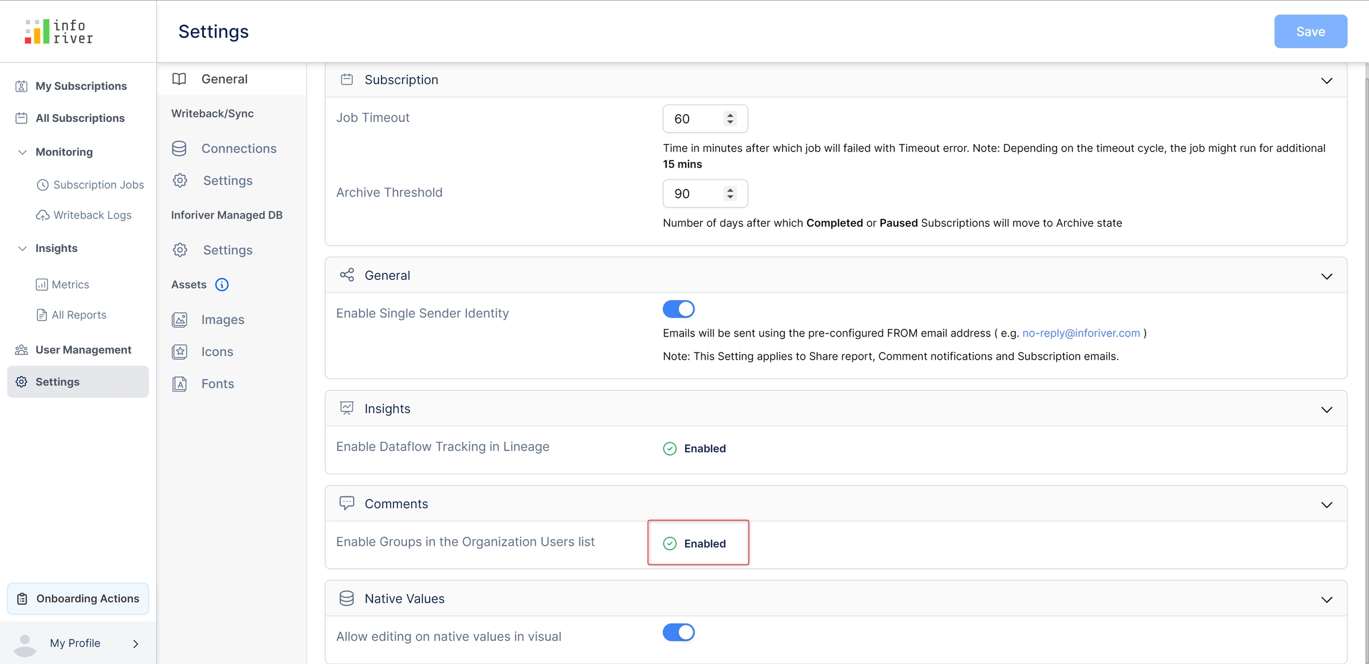The width and height of the screenshot is (1369, 664).
Task: Collapse the Monitoring sidebar group
Action: [x=23, y=152]
